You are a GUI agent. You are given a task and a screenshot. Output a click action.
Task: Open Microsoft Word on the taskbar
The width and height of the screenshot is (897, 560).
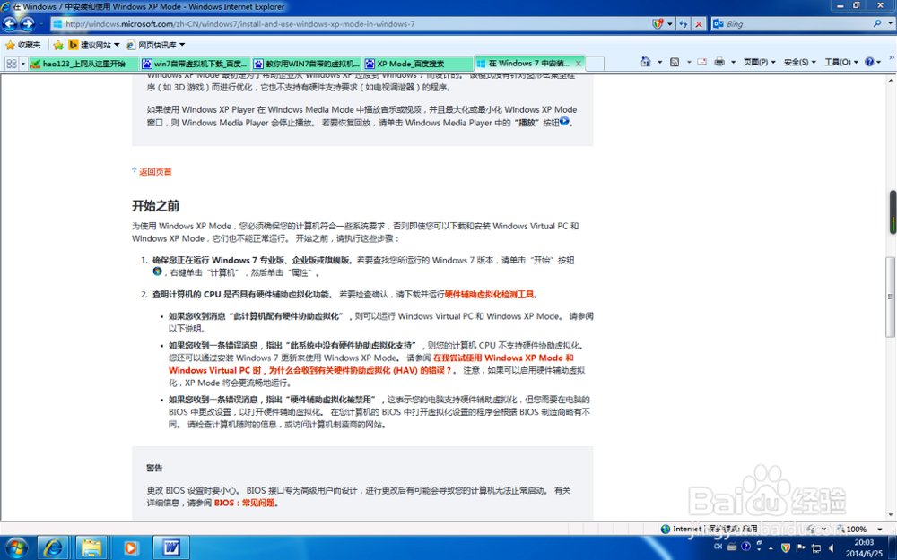tap(170, 547)
